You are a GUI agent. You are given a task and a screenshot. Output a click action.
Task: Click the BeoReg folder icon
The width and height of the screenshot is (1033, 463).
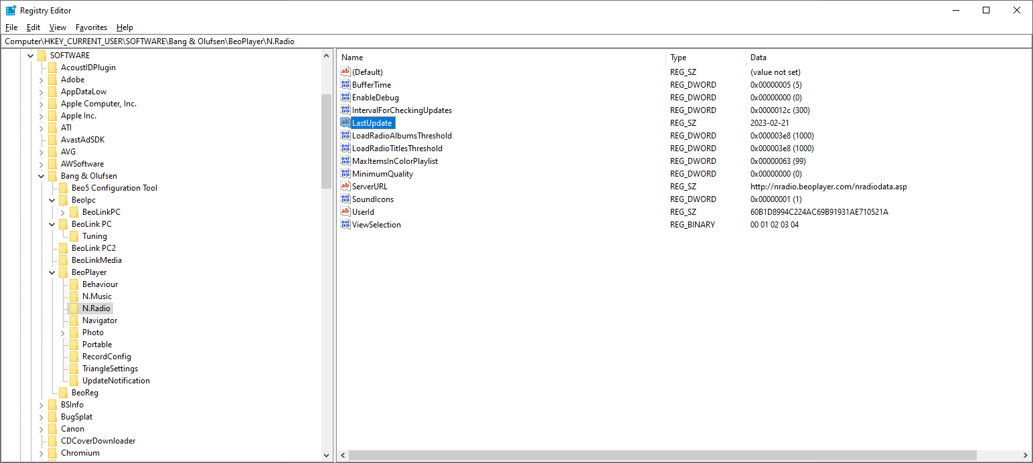click(x=63, y=393)
